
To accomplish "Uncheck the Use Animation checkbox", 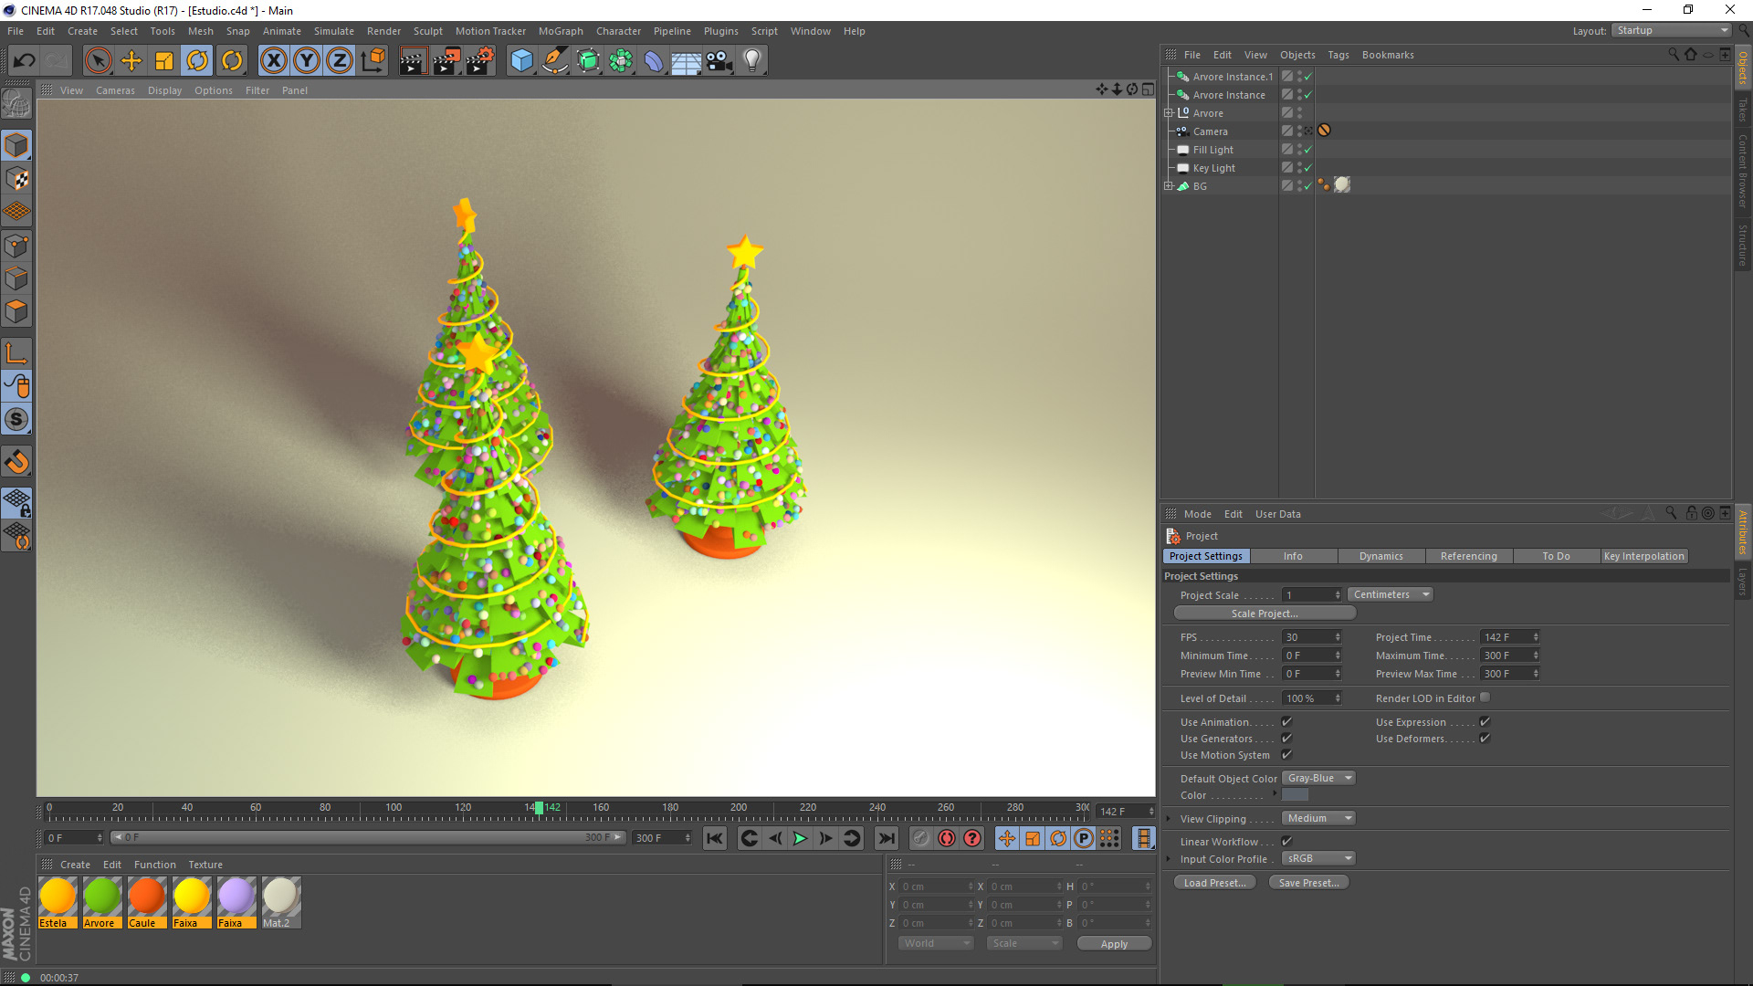I will (1286, 722).
